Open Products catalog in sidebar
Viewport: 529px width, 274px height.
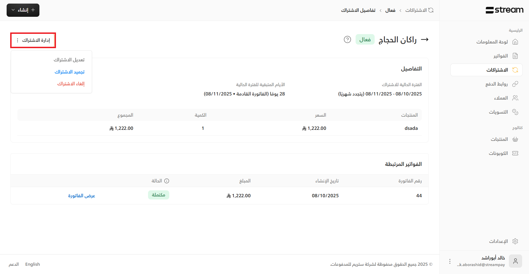[499, 139]
